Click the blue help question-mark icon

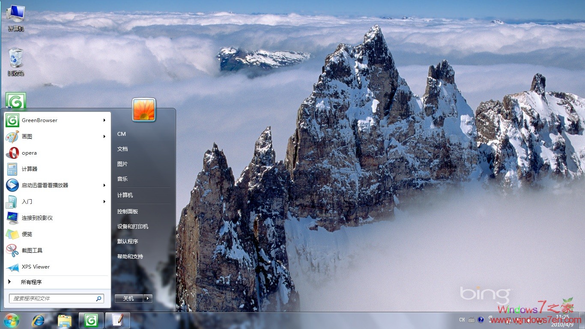(x=481, y=320)
